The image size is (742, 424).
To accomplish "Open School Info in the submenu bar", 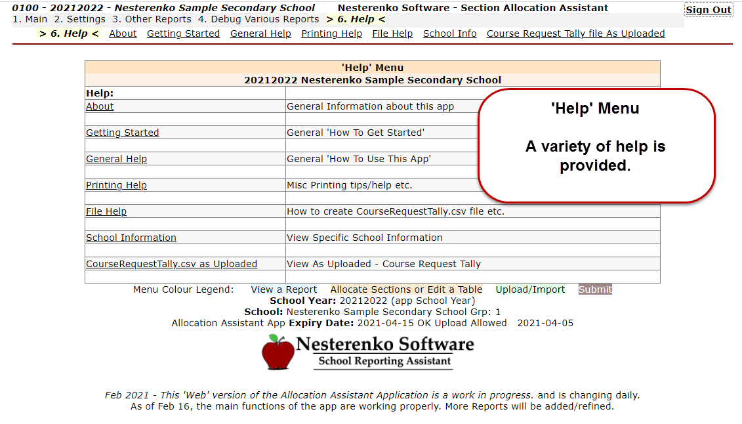I will 449,33.
